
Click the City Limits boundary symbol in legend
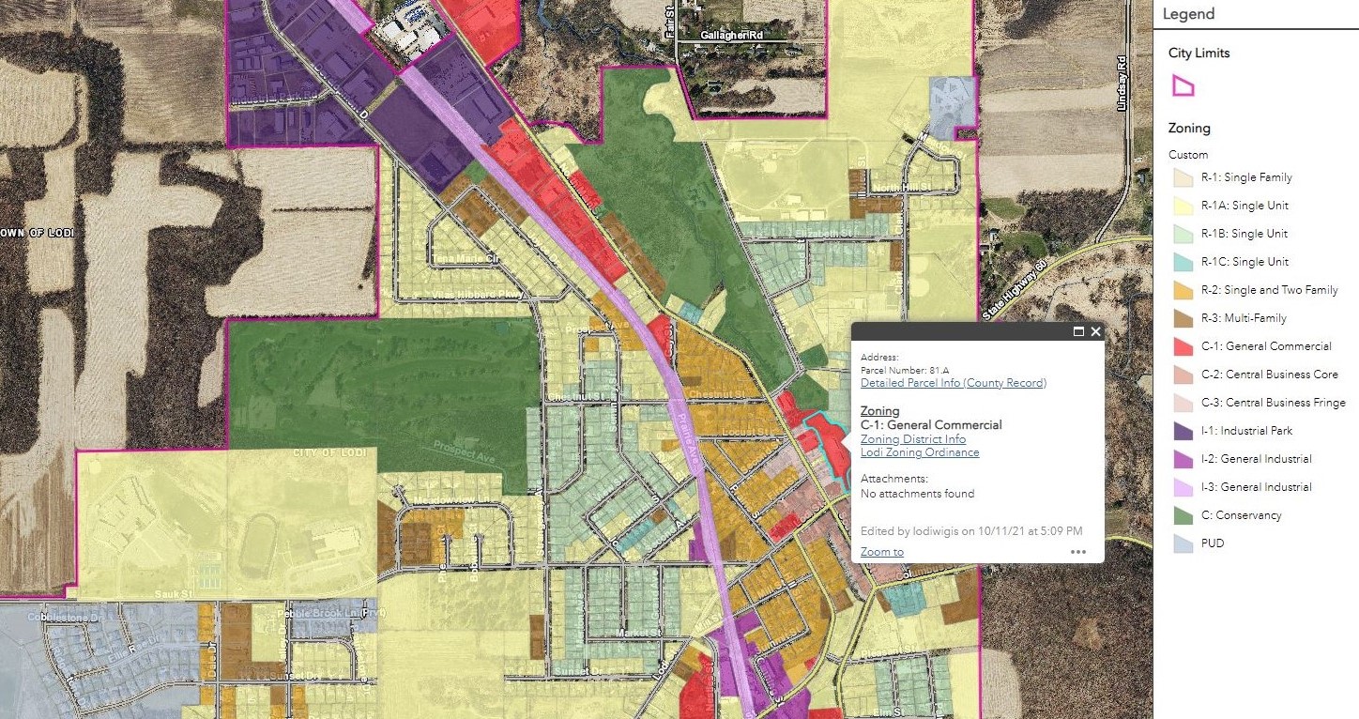(x=1183, y=85)
